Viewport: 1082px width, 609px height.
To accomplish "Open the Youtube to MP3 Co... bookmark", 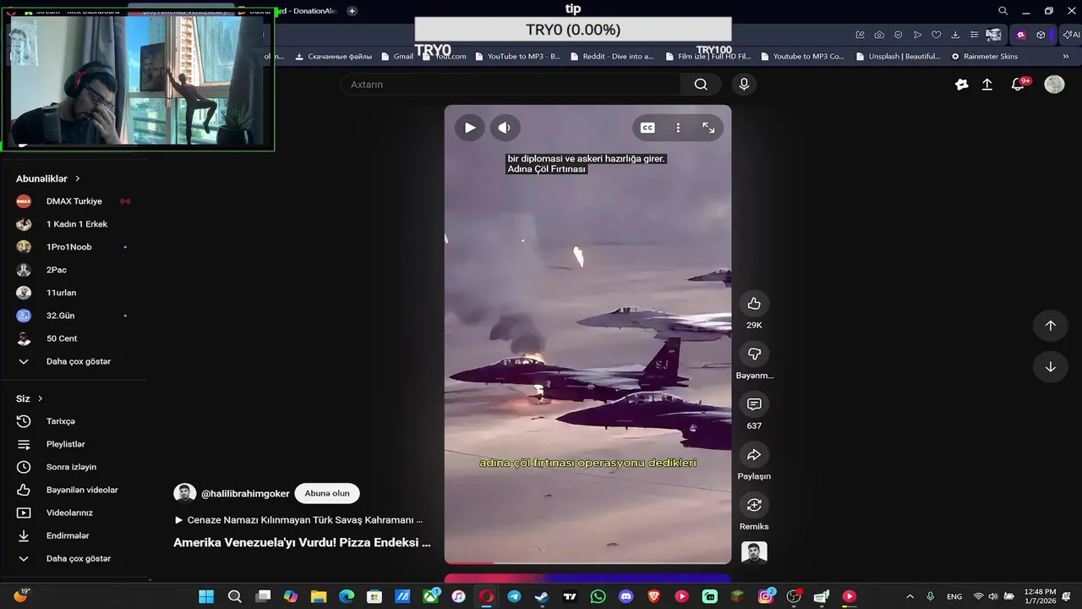I will [x=802, y=57].
